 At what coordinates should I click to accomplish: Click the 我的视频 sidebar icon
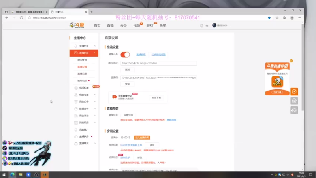[x=76, y=123]
